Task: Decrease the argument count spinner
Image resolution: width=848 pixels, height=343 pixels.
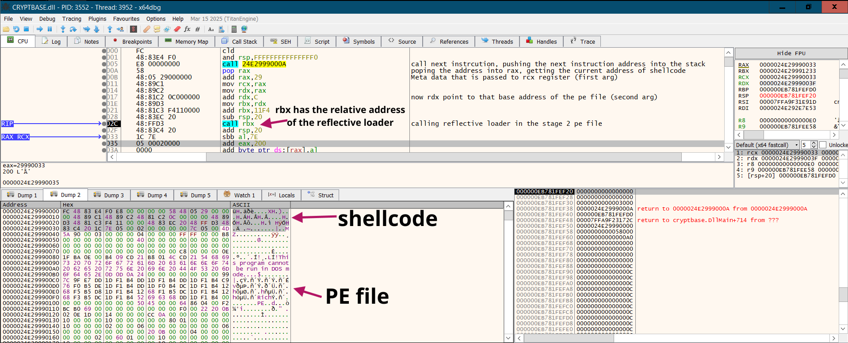Action: [x=814, y=147]
